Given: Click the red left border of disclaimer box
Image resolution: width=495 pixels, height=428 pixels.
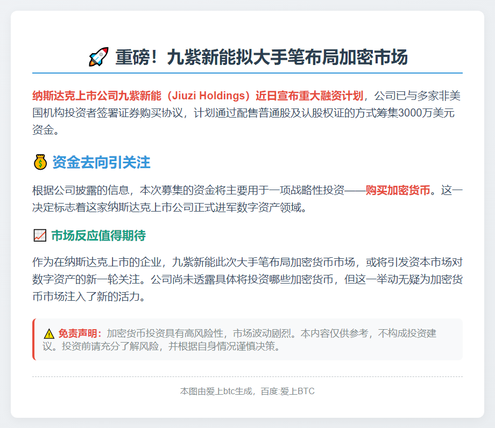Looking at the screenshot, I should (33, 339).
